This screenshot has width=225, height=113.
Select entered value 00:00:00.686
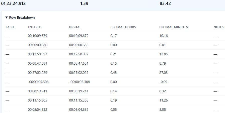tap(37, 45)
